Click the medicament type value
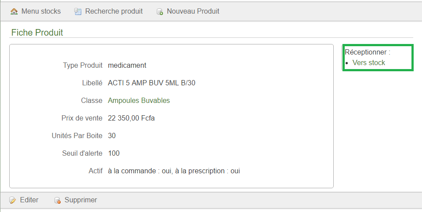Screen dimensions: 422x212 point(127,65)
